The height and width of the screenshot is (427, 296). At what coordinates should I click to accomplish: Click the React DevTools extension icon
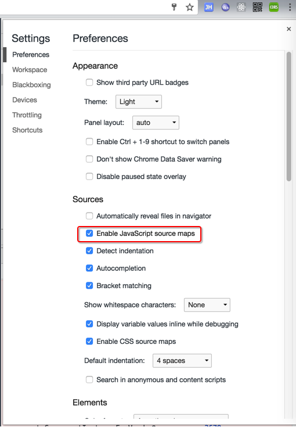(x=241, y=7)
